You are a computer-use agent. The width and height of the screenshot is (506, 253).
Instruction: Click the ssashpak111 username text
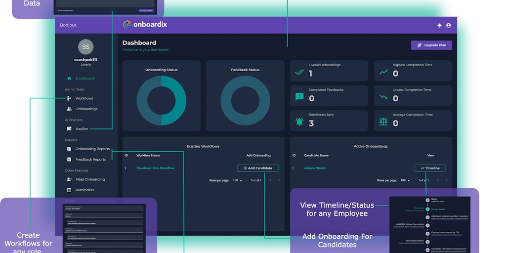(x=85, y=60)
